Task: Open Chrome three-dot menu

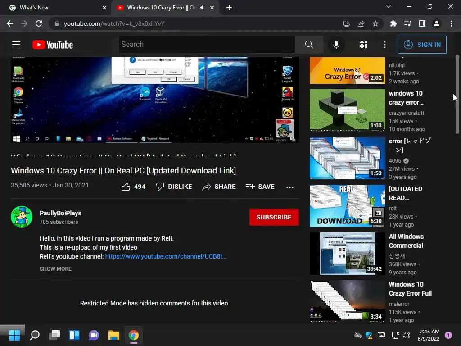Action: pos(451,23)
